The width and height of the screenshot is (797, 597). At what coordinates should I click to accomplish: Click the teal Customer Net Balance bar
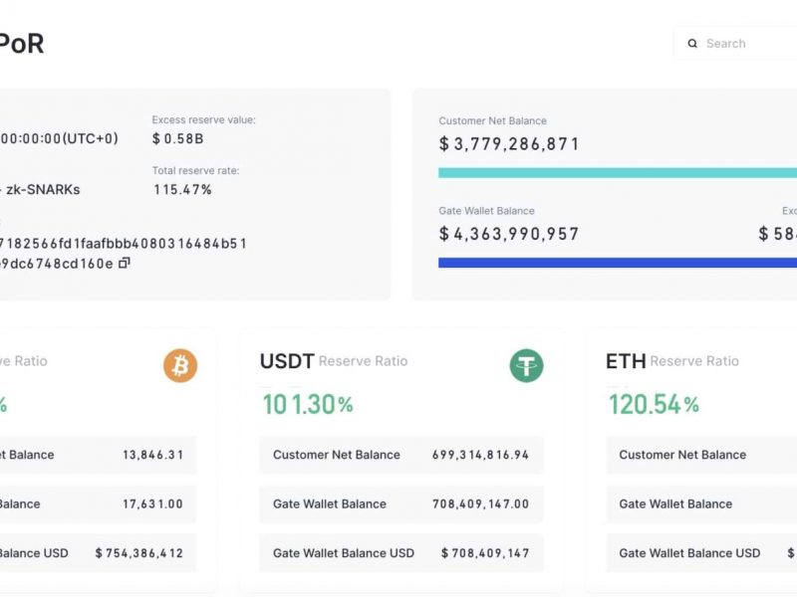pyautogui.click(x=618, y=172)
